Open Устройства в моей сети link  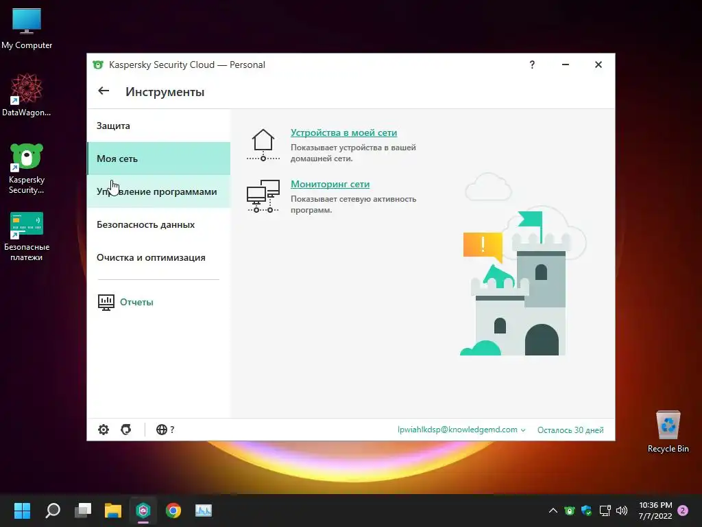click(344, 132)
